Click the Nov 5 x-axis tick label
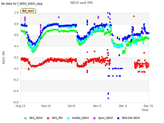Image resolution: width=164 pixels, height=123 pixels. (97, 106)
